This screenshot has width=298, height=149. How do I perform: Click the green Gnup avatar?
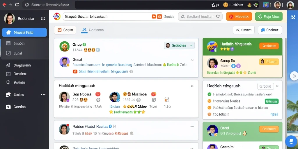click(x=64, y=46)
